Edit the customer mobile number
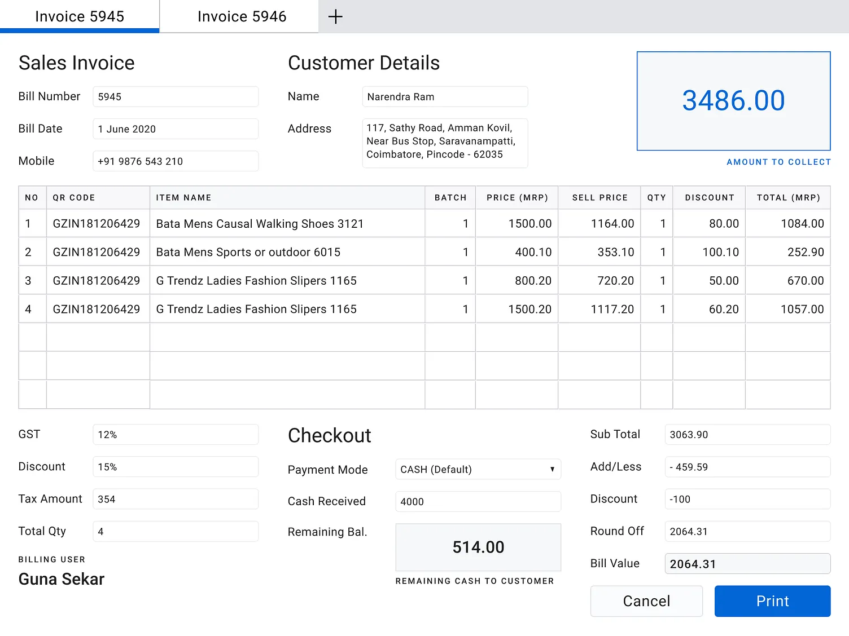849x636 pixels. 176,161
